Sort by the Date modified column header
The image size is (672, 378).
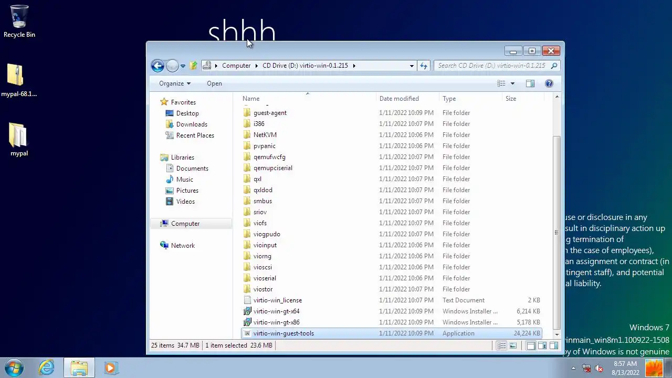tap(408, 99)
